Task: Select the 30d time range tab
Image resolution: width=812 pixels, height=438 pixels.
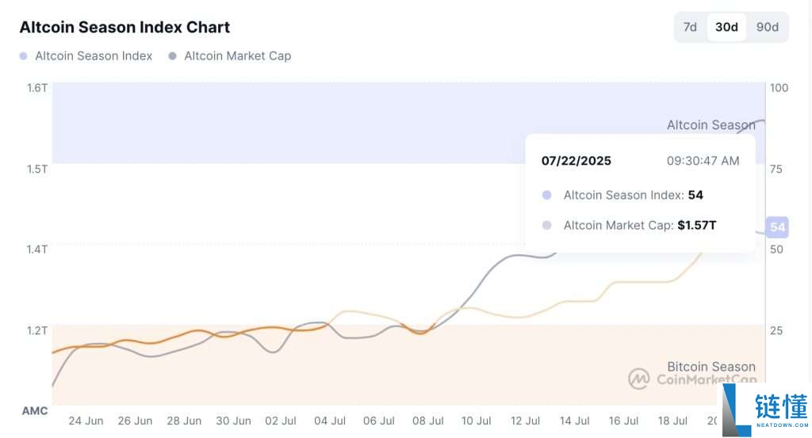Action: click(x=726, y=27)
